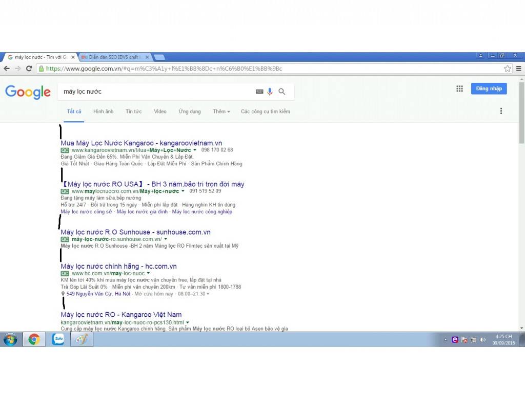Click the green padlock in the address bar
The image size is (525, 393).
(x=41, y=69)
